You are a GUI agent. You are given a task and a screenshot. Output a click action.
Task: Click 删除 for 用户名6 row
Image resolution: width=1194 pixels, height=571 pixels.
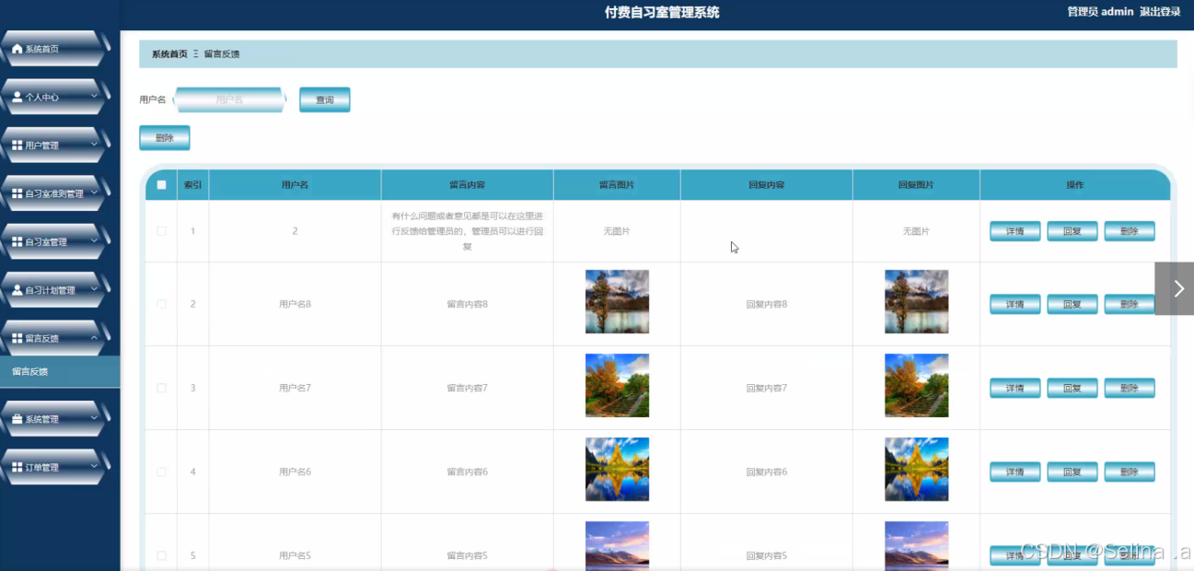[x=1130, y=472]
